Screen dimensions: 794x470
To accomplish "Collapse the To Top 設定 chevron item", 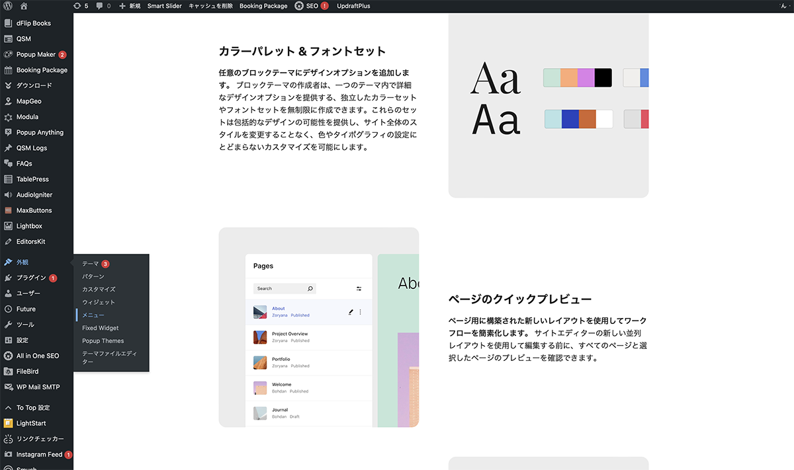I will (9, 408).
